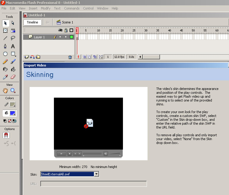This screenshot has width=229, height=195.
Task: Turn on Onion Skin
Action: pyautogui.click(x=84, y=57)
